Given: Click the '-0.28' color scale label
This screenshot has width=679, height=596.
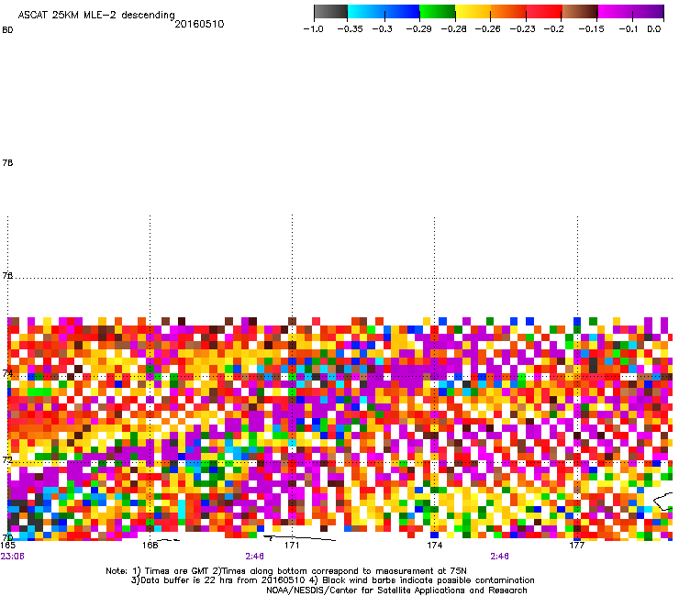Looking at the screenshot, I should click(x=453, y=29).
